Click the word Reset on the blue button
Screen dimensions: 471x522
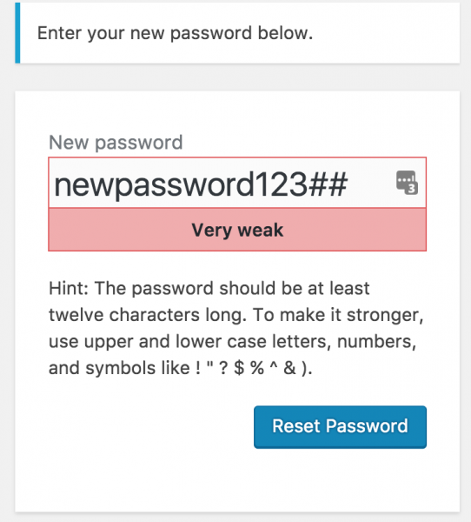tap(296, 426)
